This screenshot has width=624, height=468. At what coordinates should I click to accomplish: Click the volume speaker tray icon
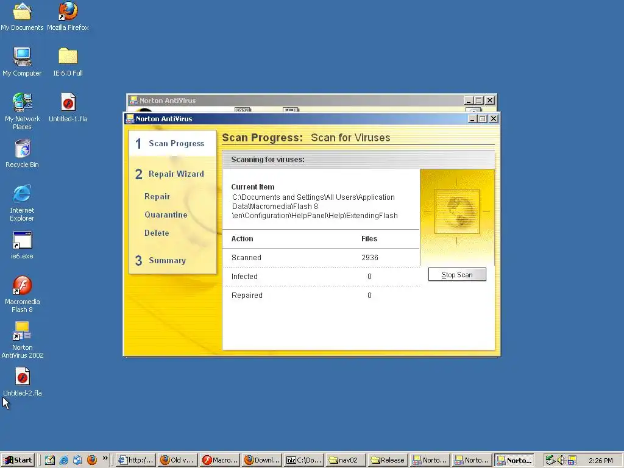point(561,461)
